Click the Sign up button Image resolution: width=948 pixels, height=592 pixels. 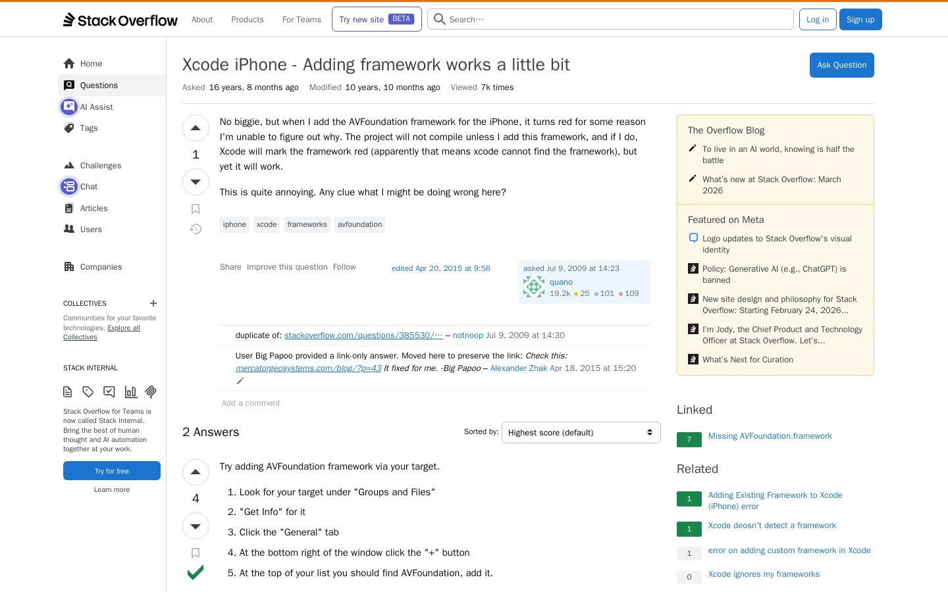click(x=860, y=20)
